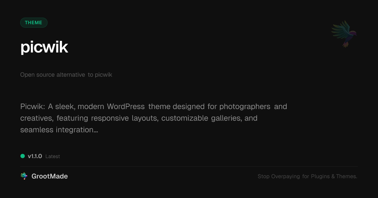Click 'theme designed' in the description paragraph

(176, 107)
